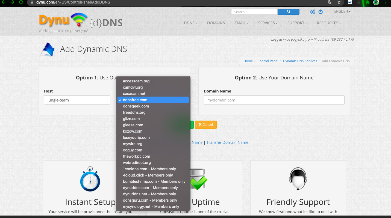This screenshot has width=391, height=218.
Task: Click the headset Friendly Support icon
Action: (298, 179)
